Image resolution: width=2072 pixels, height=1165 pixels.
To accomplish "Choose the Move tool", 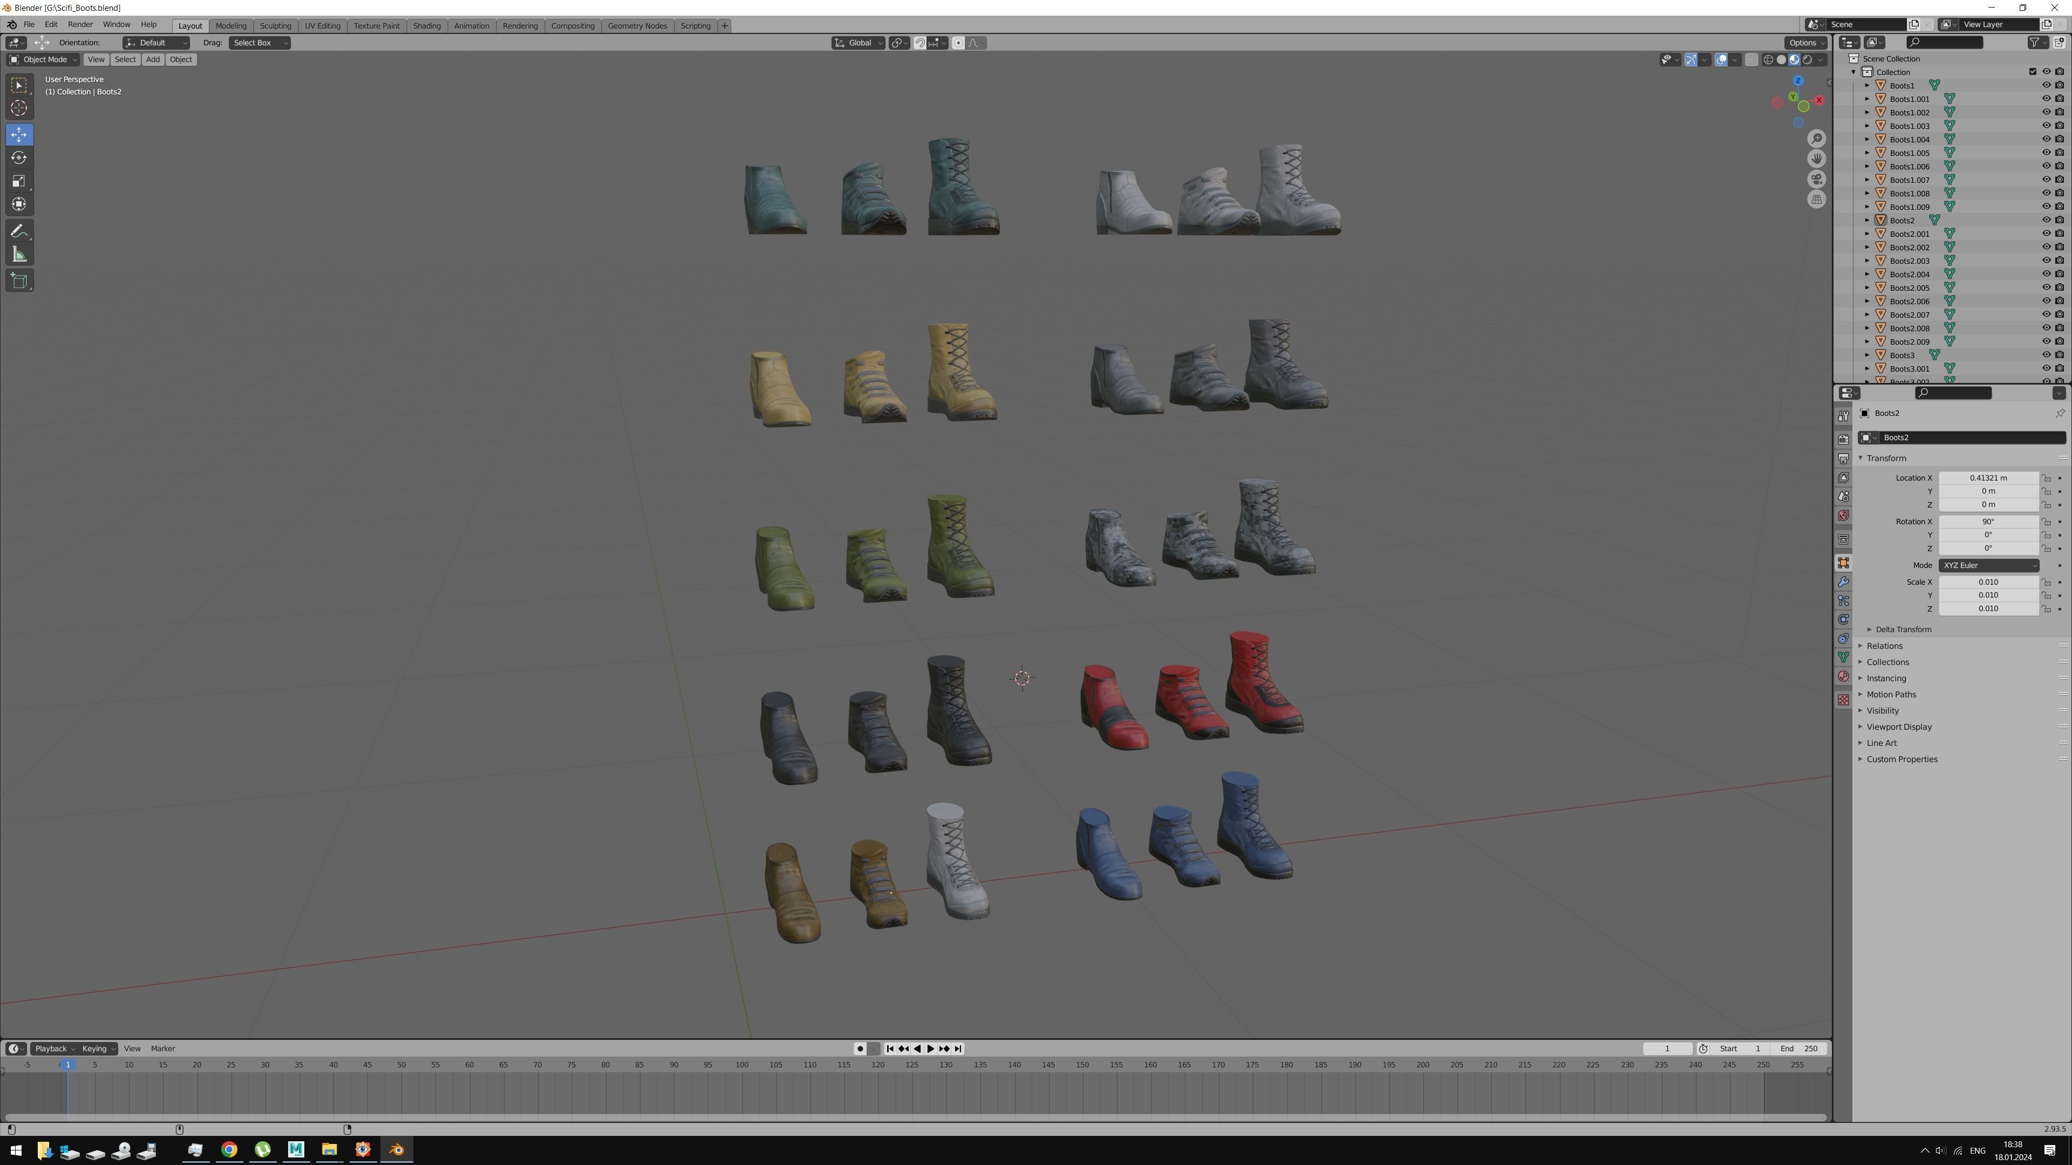I will [x=19, y=134].
